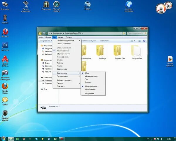Launch Auslogics BoostSpeed from desktop
Viewport: 176px width, 141px height.
(129, 6)
